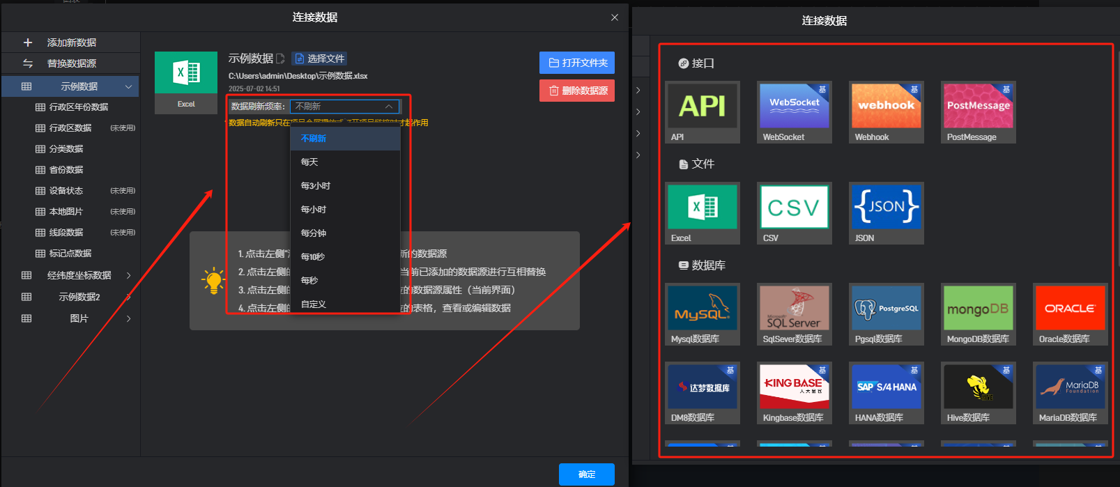This screenshot has height=487, width=1120.
Task: Confirm with the 确定 button
Action: pos(587,474)
